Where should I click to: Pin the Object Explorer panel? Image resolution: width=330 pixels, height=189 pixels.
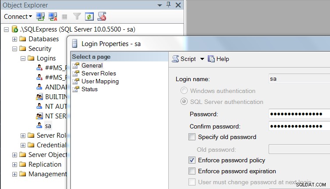click(x=168, y=5)
